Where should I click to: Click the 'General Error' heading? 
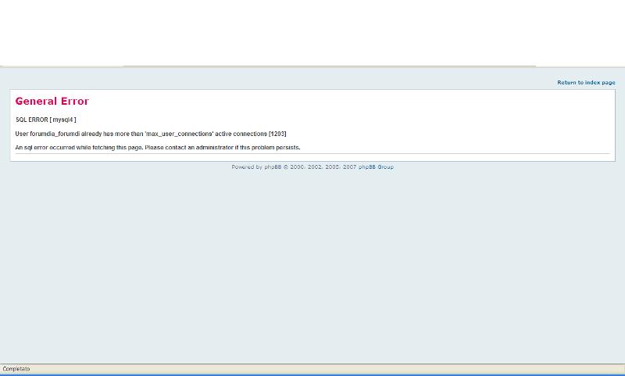point(52,102)
